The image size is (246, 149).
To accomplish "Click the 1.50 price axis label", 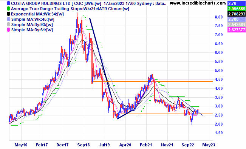I will coord(219,133).
